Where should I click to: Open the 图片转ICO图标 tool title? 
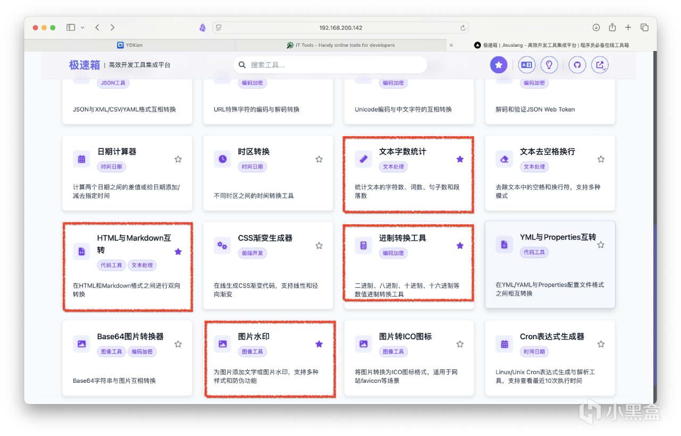pyautogui.click(x=405, y=337)
